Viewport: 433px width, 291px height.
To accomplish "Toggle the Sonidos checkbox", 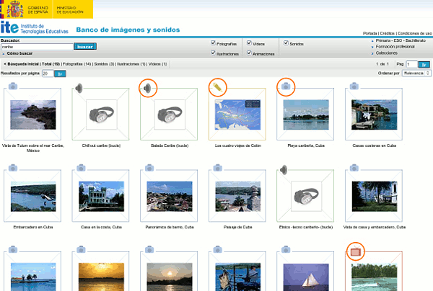I will tap(286, 42).
